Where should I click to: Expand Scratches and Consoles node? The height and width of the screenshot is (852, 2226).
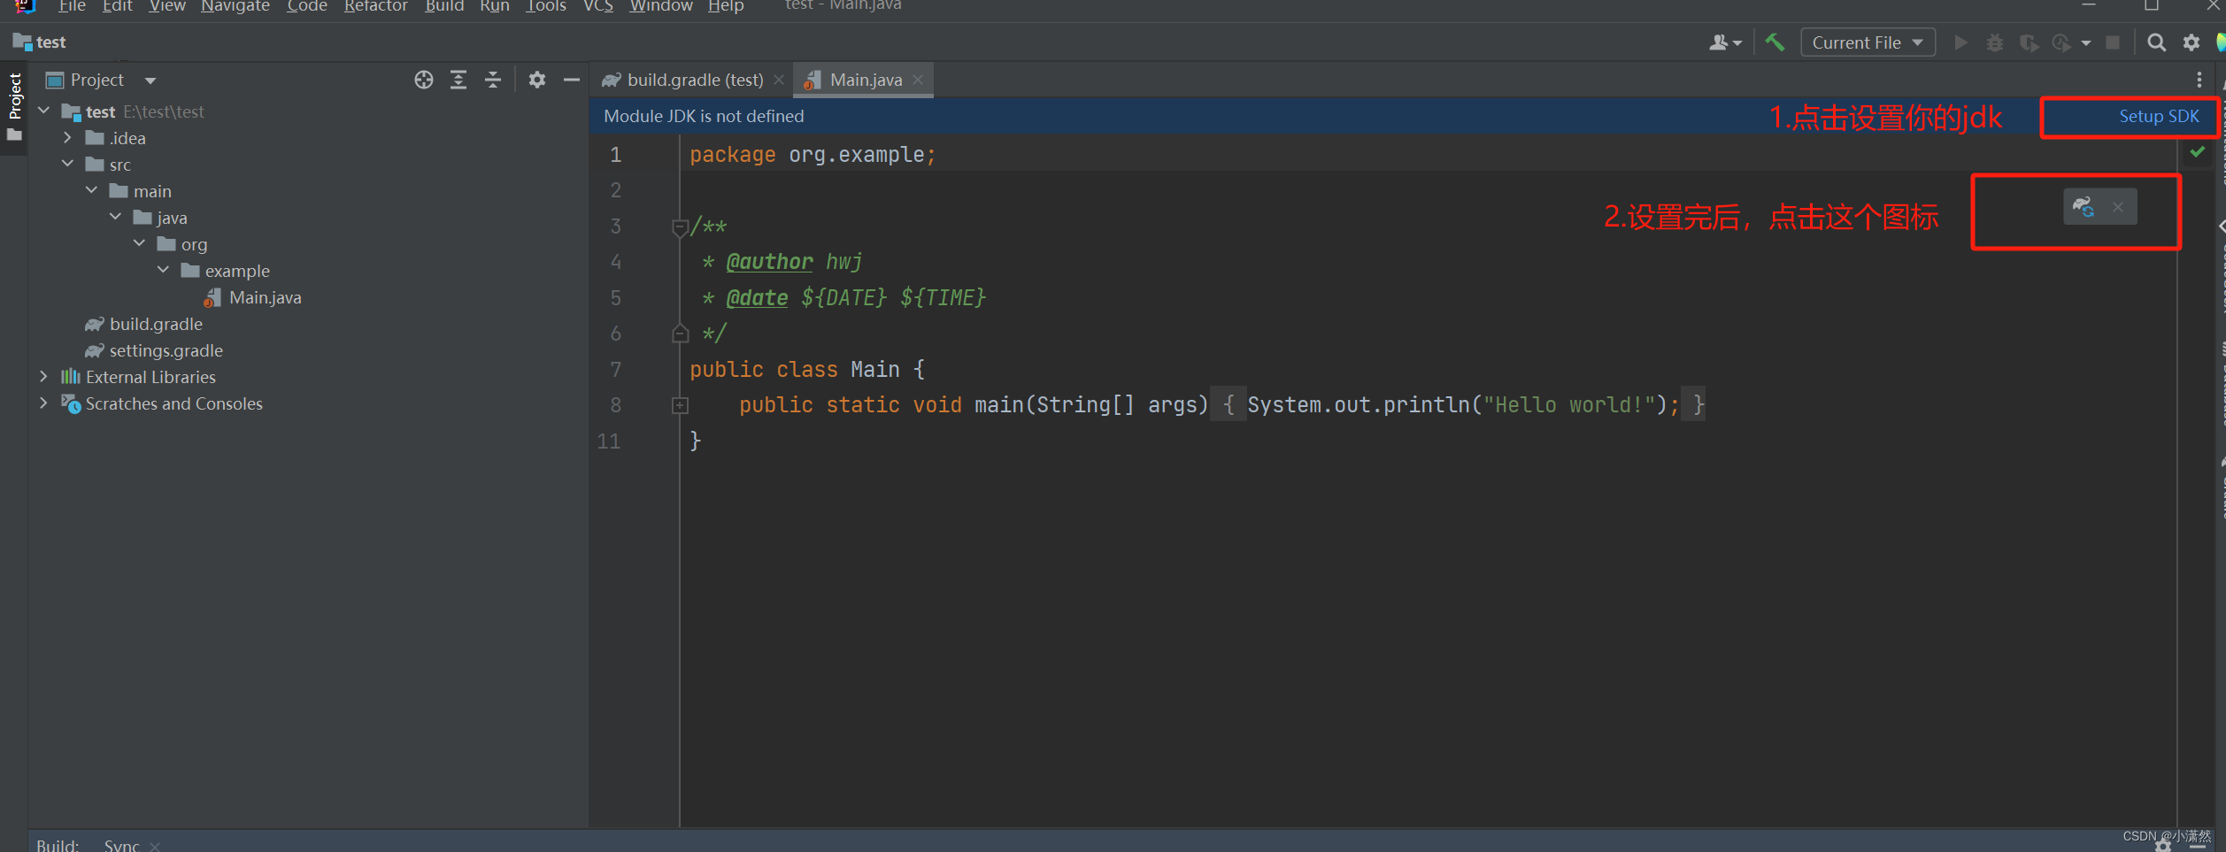[x=44, y=403]
